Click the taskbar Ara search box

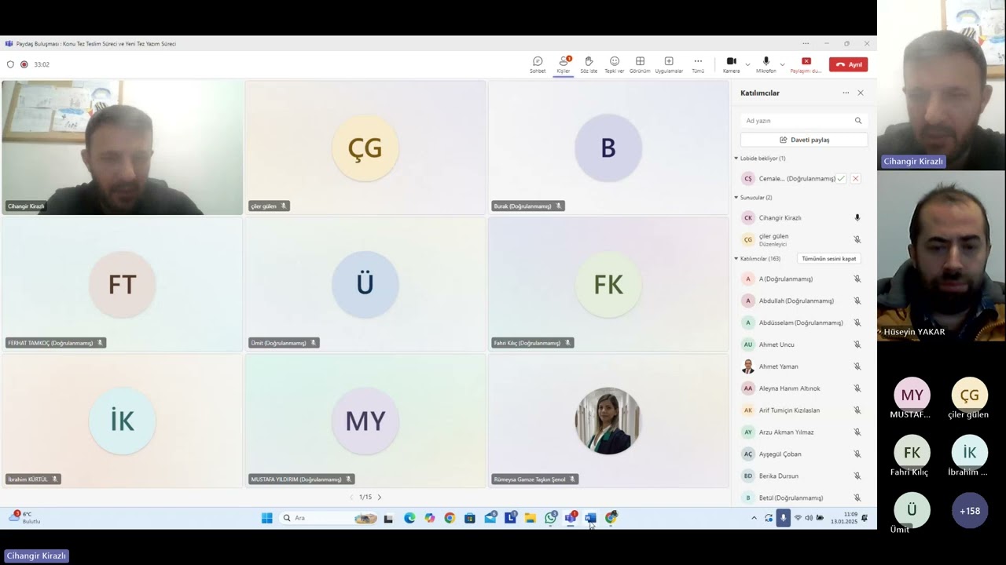(x=328, y=518)
